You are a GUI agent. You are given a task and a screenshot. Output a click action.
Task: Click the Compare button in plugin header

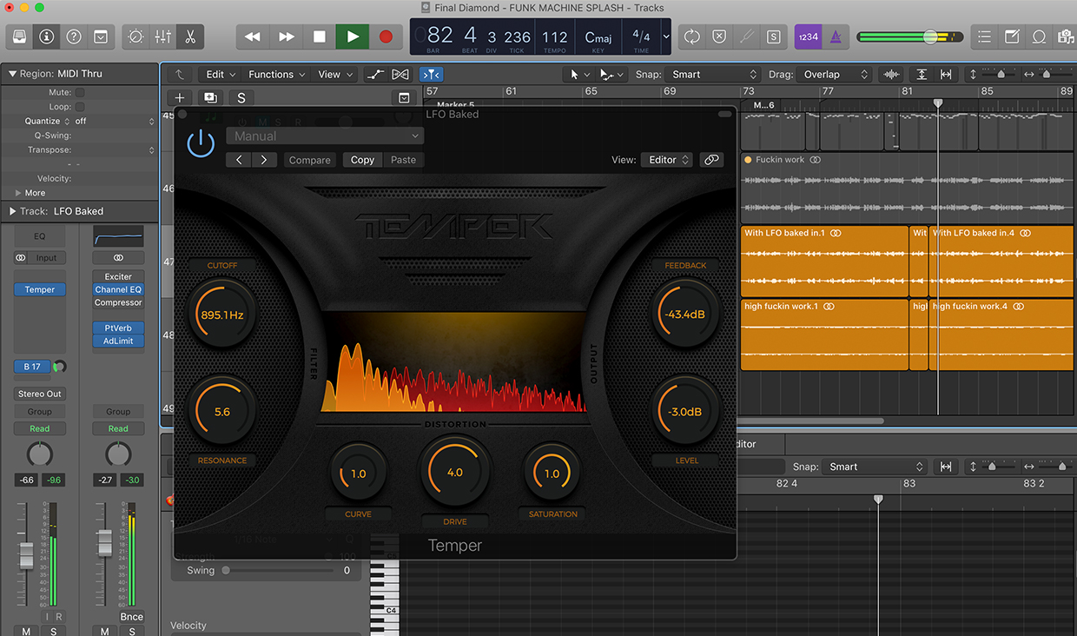tap(309, 160)
